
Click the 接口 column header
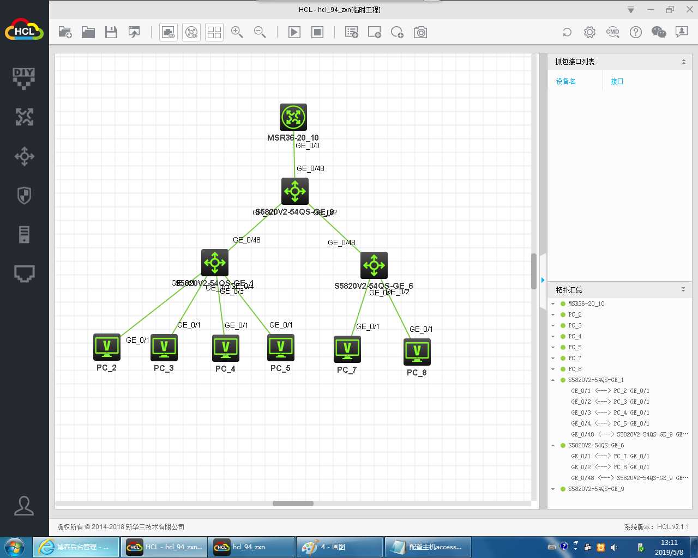tap(617, 81)
